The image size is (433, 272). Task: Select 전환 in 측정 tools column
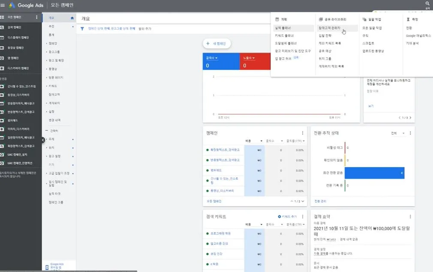pos(409,28)
